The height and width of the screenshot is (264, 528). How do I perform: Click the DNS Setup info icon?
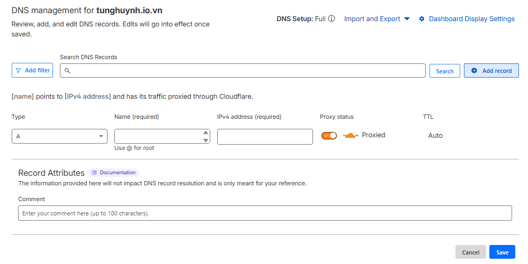tap(332, 19)
